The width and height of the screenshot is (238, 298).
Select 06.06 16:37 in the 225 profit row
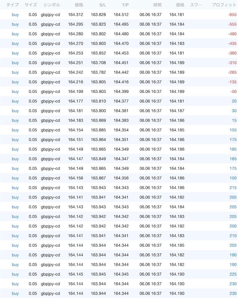pos(150,274)
